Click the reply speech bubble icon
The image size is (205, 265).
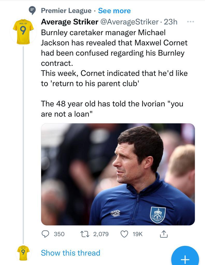pos(46,234)
